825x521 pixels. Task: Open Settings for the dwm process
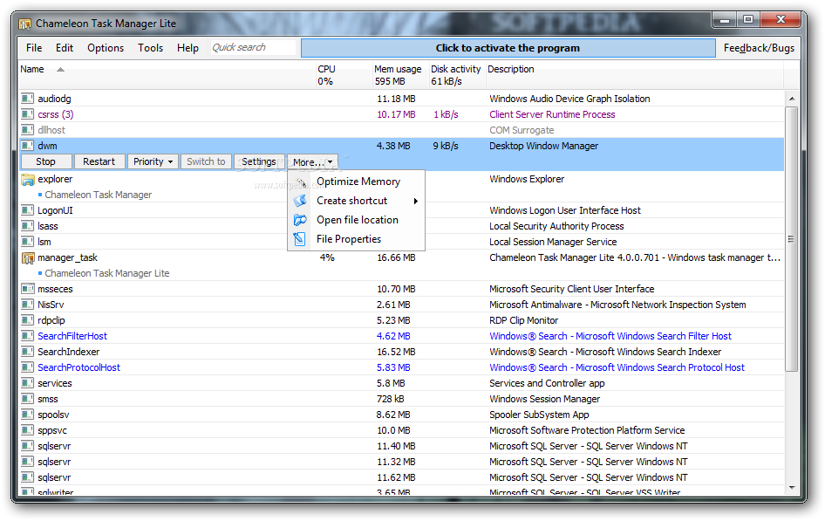click(259, 161)
